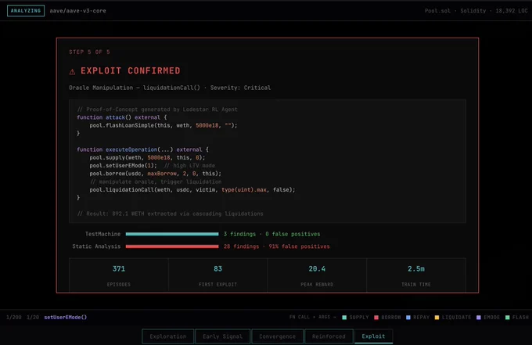Click the Static Analysis row label
The width and height of the screenshot is (532, 345).
click(96, 246)
